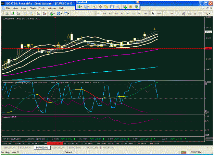Select the EURUSD,M1 chart tab
Viewport: 214px width, 155px height.
(42, 147)
